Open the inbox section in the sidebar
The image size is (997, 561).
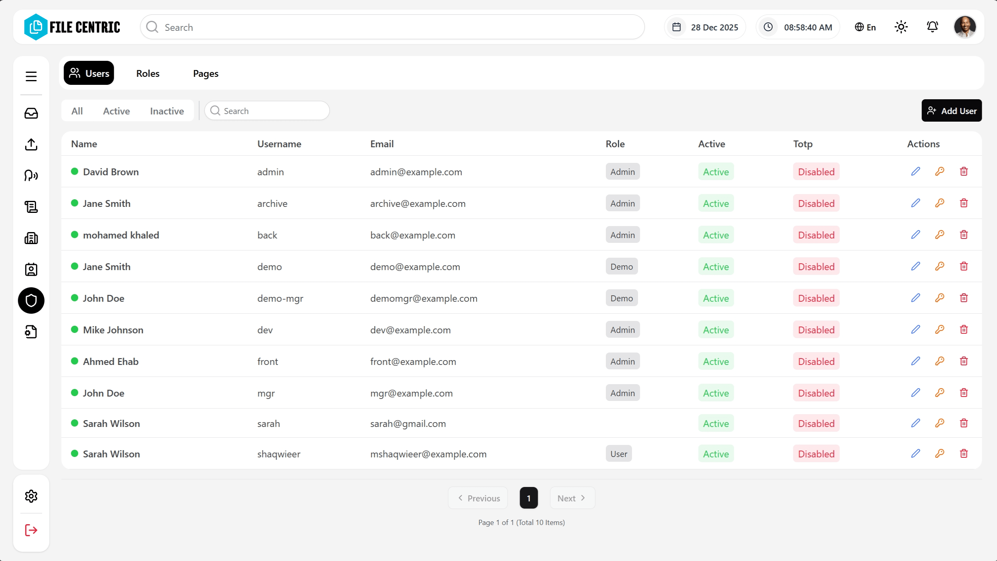point(31,113)
